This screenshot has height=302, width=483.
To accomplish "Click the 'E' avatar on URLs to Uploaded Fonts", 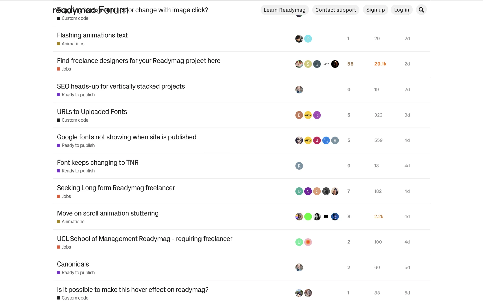I will click(x=299, y=115).
